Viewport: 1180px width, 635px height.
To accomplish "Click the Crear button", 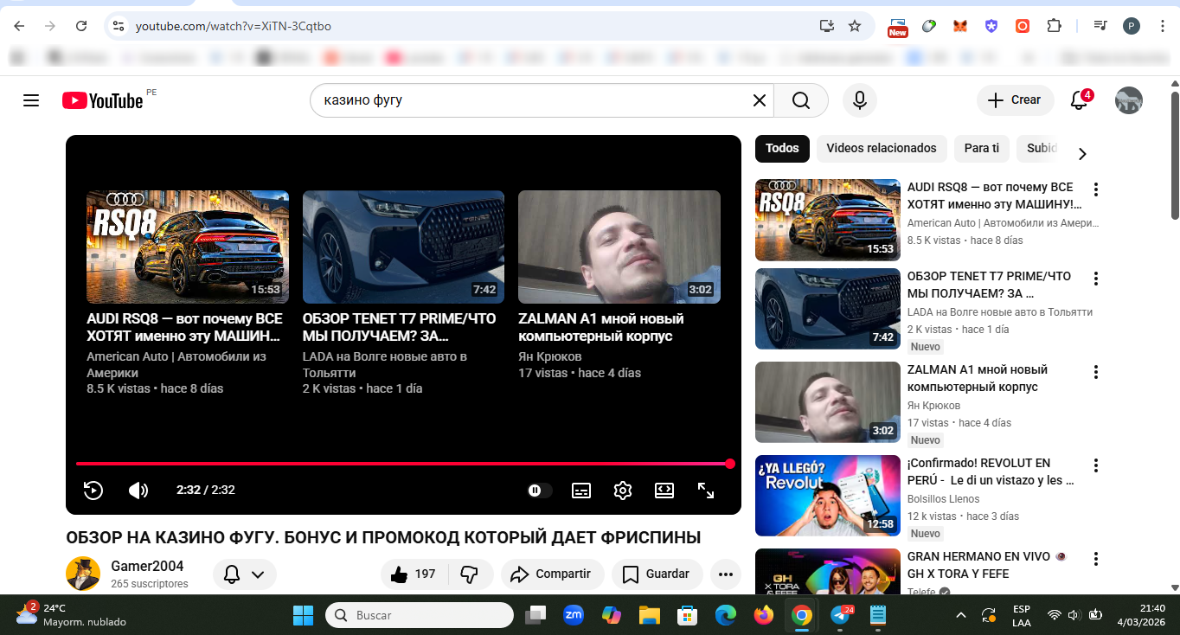I will 1016,100.
